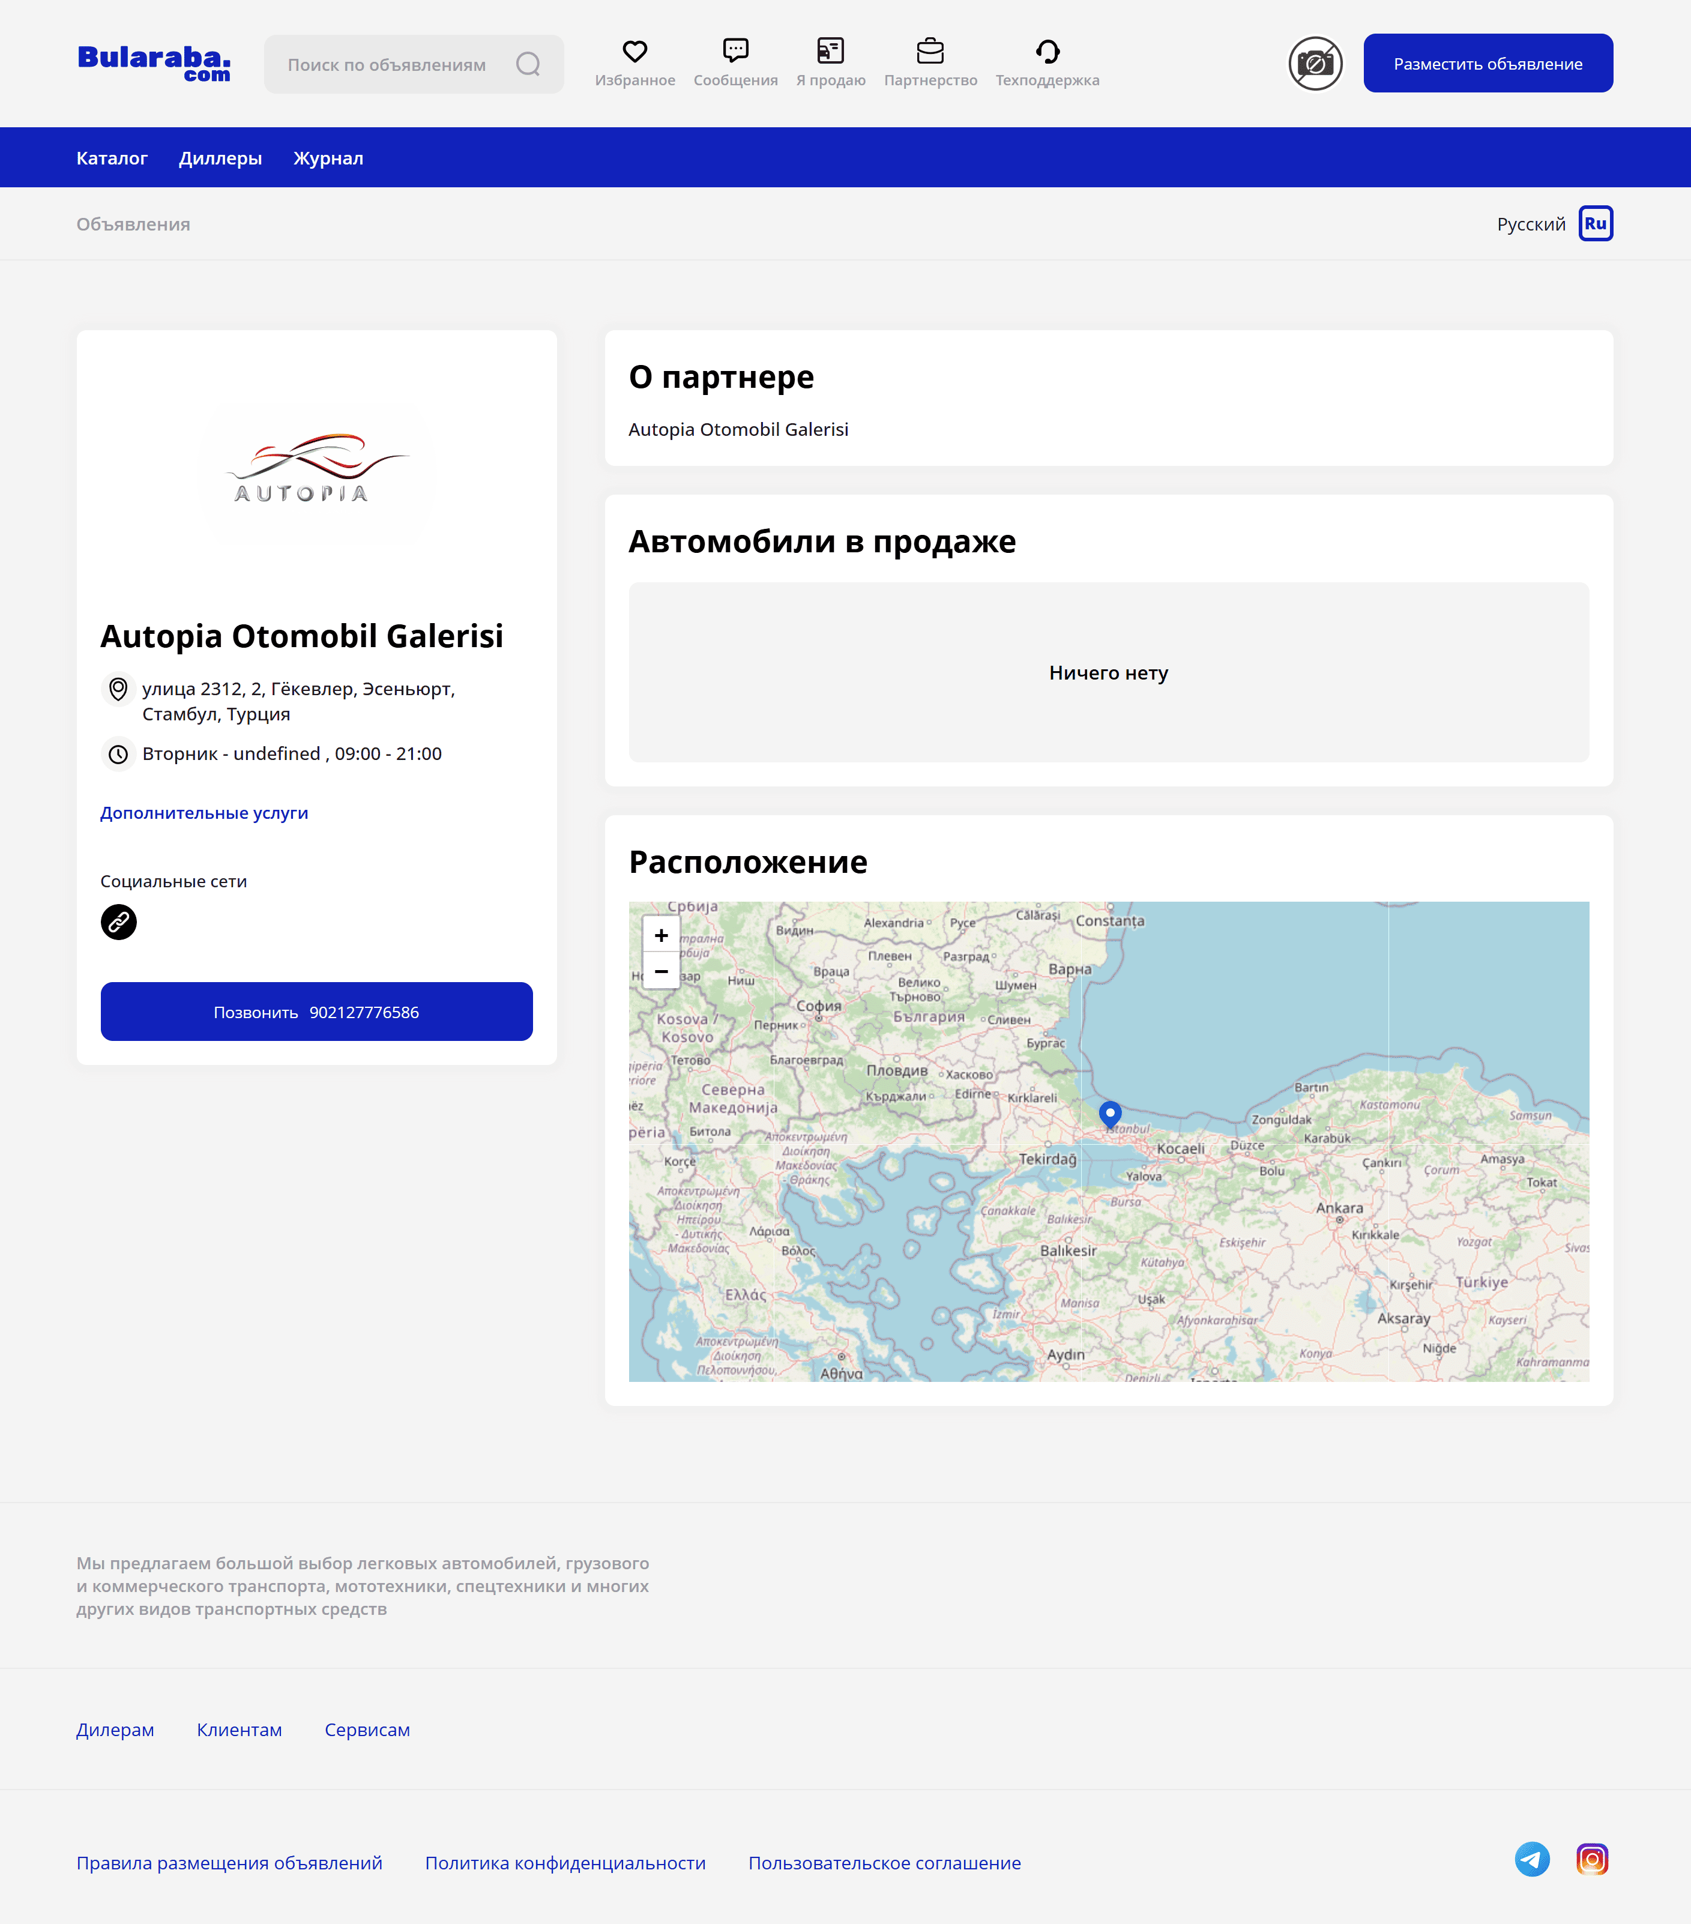1691x1924 pixels.
Task: Open the Диллеры menu item
Action: pyautogui.click(x=220, y=158)
